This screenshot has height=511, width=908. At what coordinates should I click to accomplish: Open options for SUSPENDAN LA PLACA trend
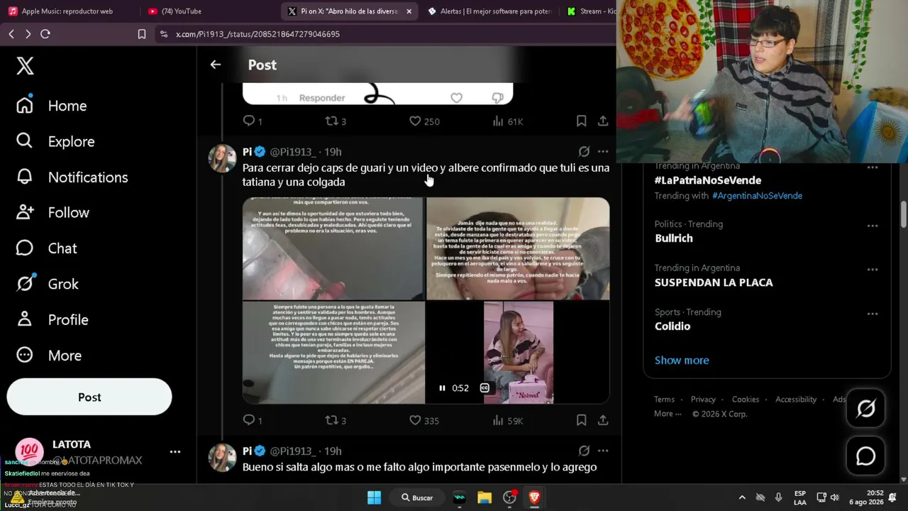click(x=873, y=270)
